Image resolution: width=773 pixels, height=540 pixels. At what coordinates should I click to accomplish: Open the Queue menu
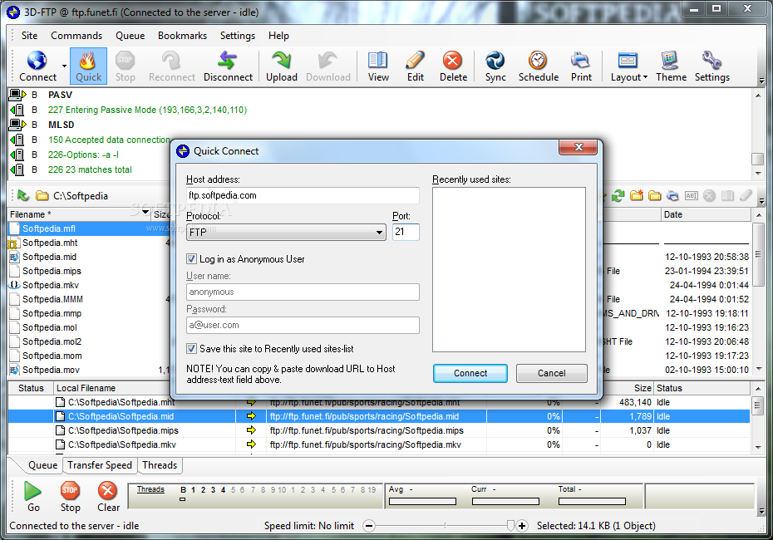coord(130,36)
